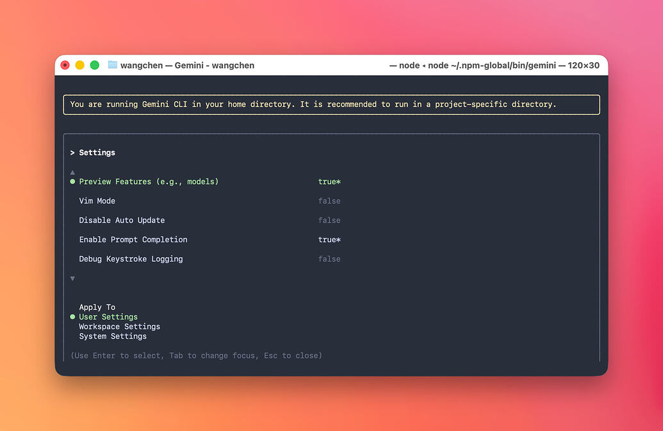This screenshot has height=431, width=663.
Task: Click the true* value for Enable Prompt Completion
Action: (x=329, y=240)
